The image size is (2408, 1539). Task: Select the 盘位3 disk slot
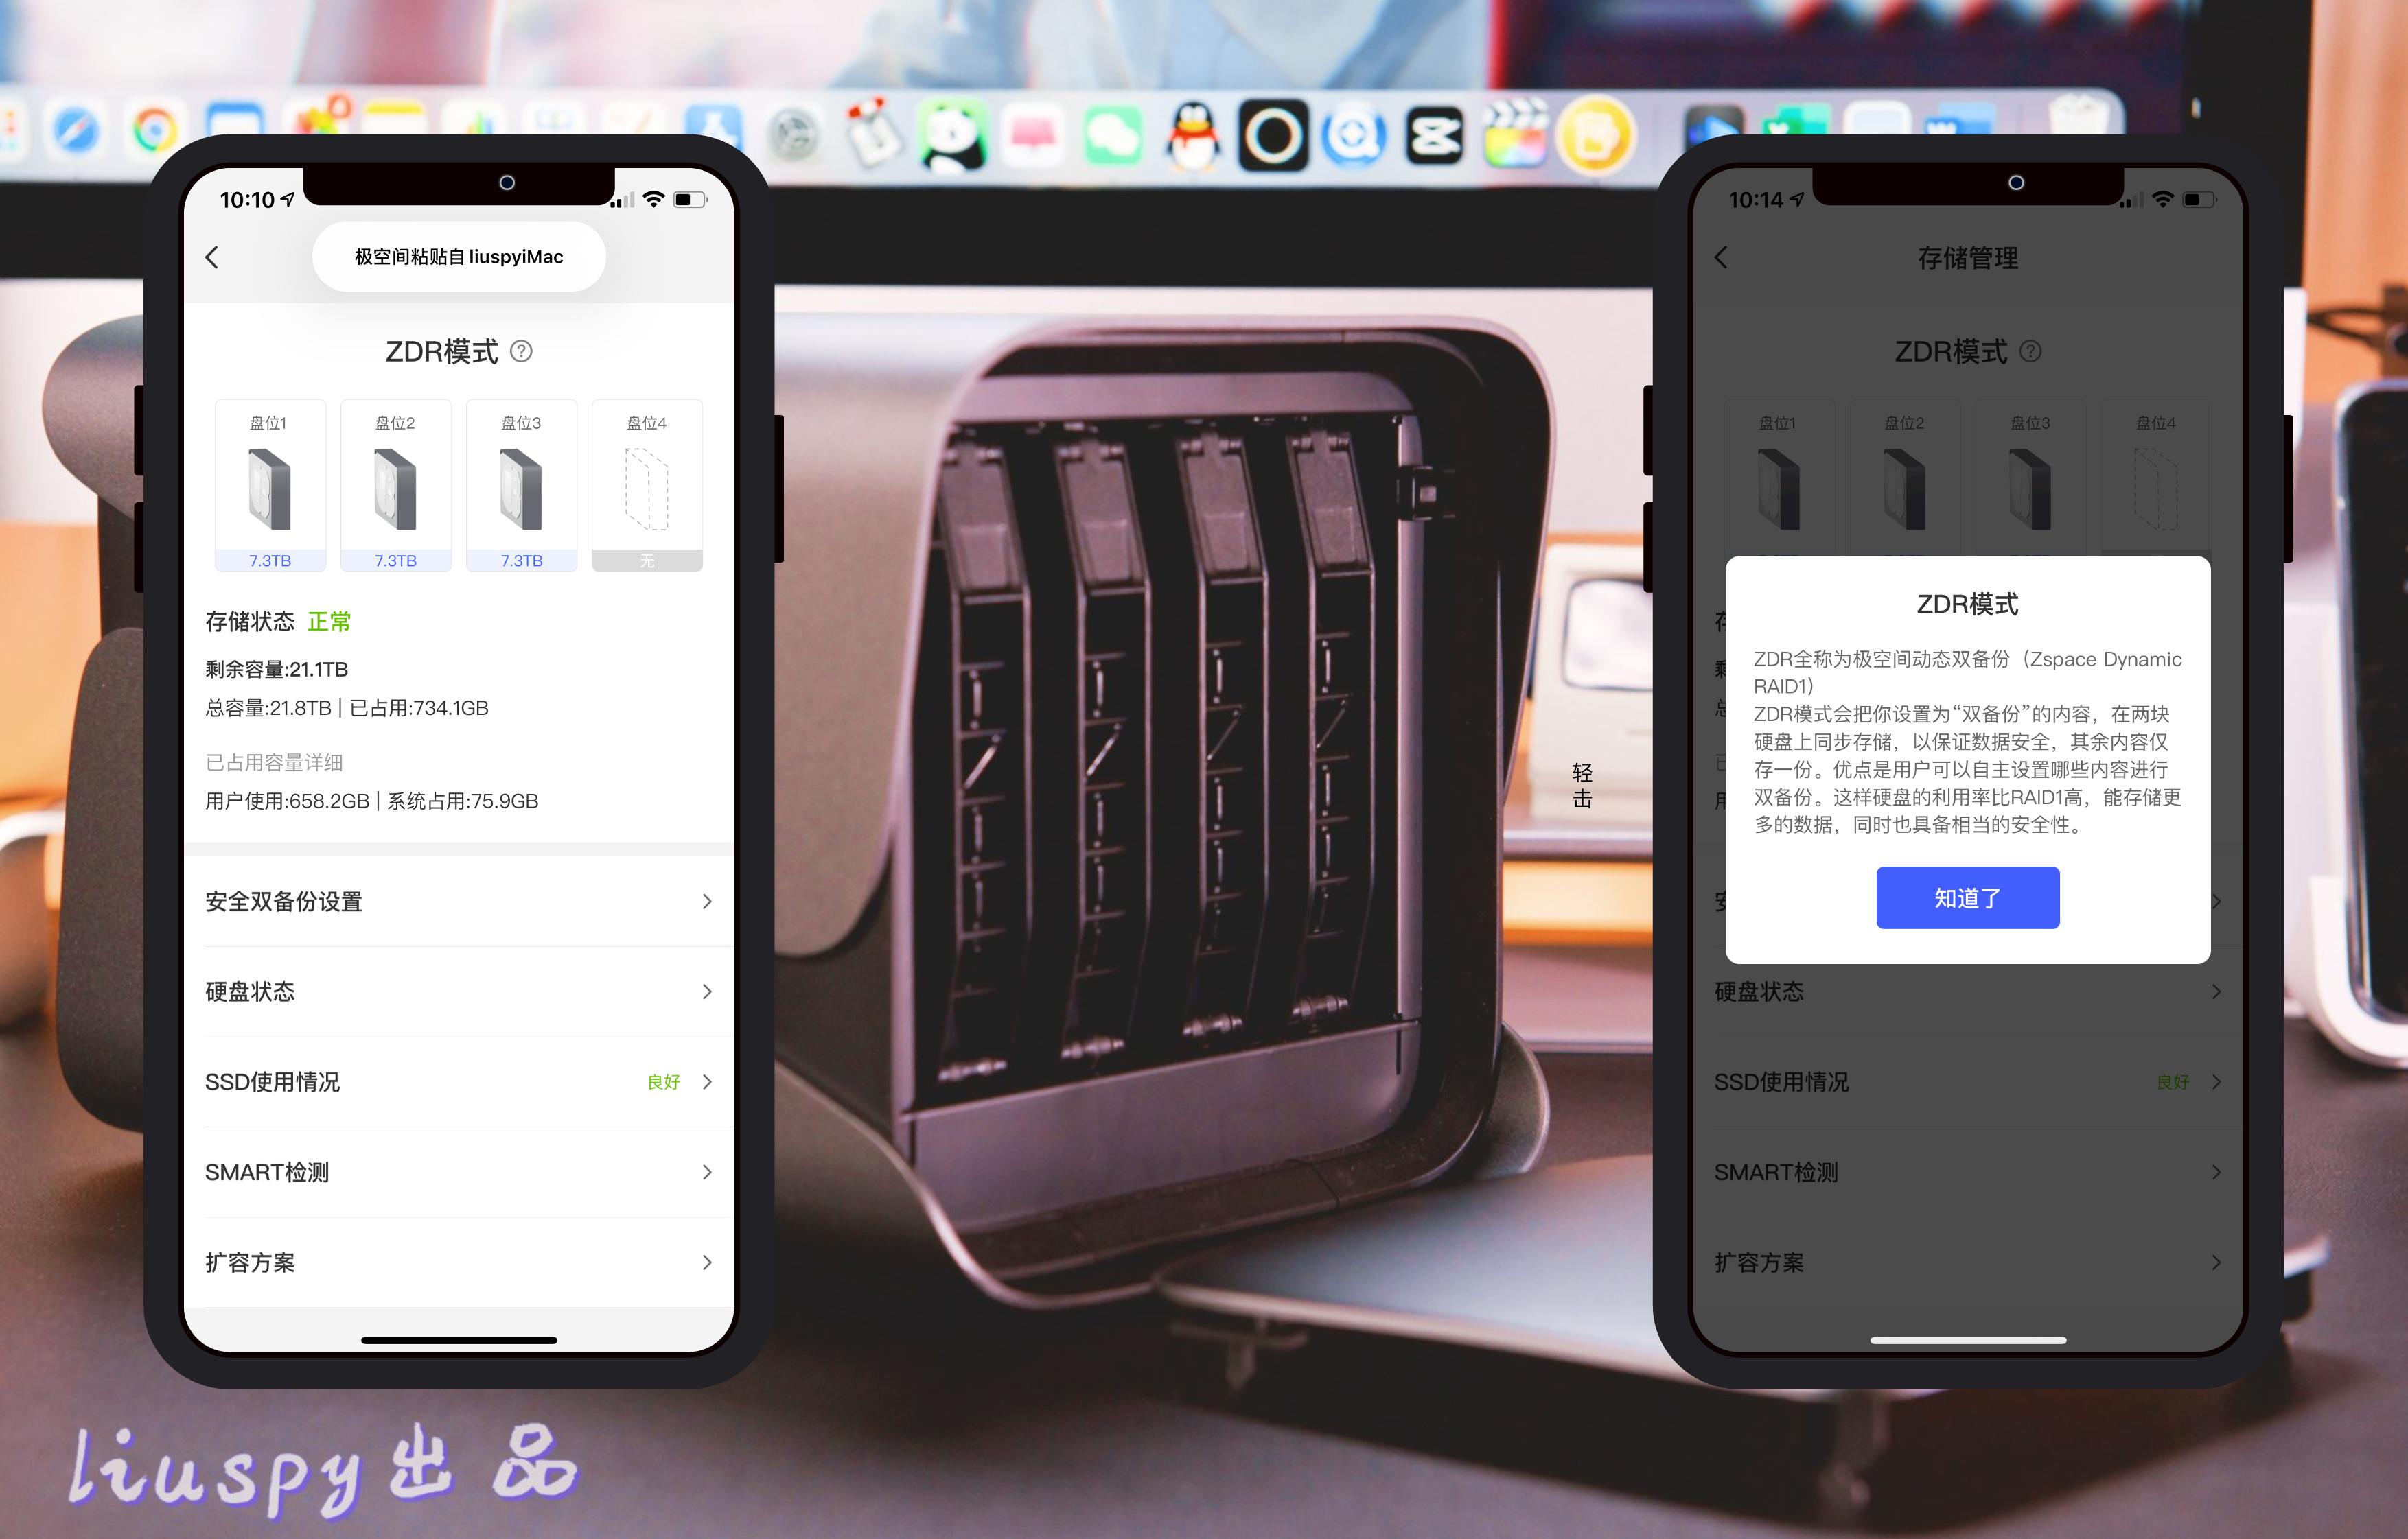click(x=521, y=486)
